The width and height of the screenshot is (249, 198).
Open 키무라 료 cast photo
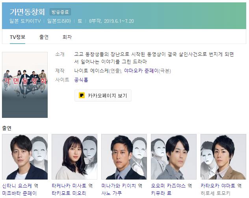click(174, 157)
